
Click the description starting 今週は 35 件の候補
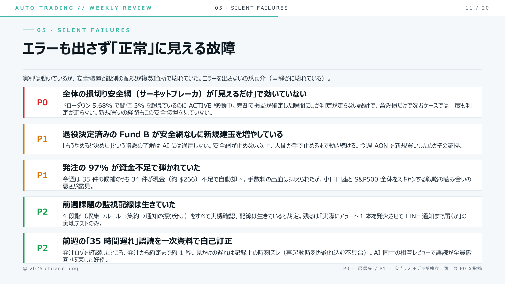[267, 183]
